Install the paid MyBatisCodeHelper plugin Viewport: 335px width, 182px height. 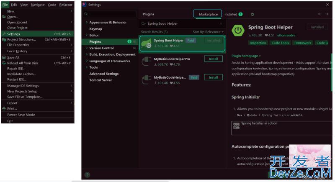(213, 77)
